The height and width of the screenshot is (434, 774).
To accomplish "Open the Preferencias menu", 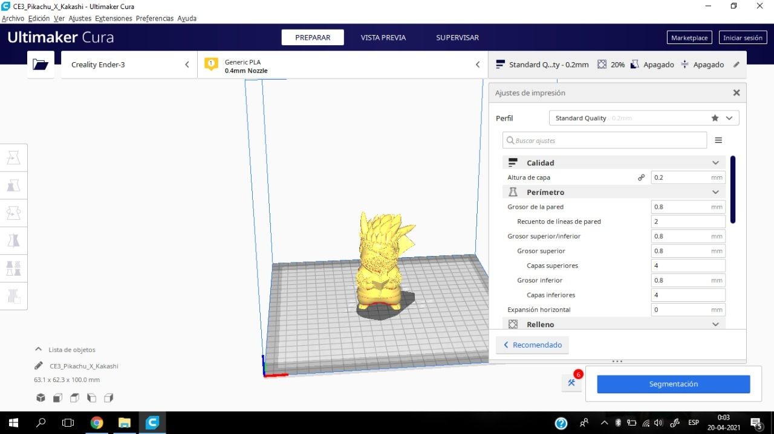I will coord(154,18).
